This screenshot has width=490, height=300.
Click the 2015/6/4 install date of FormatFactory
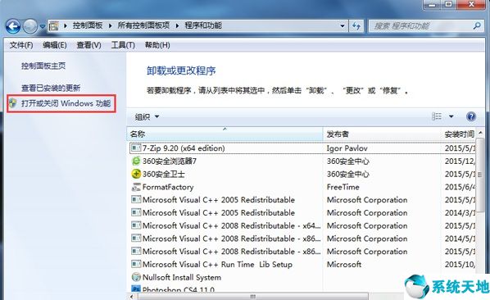[460, 187]
